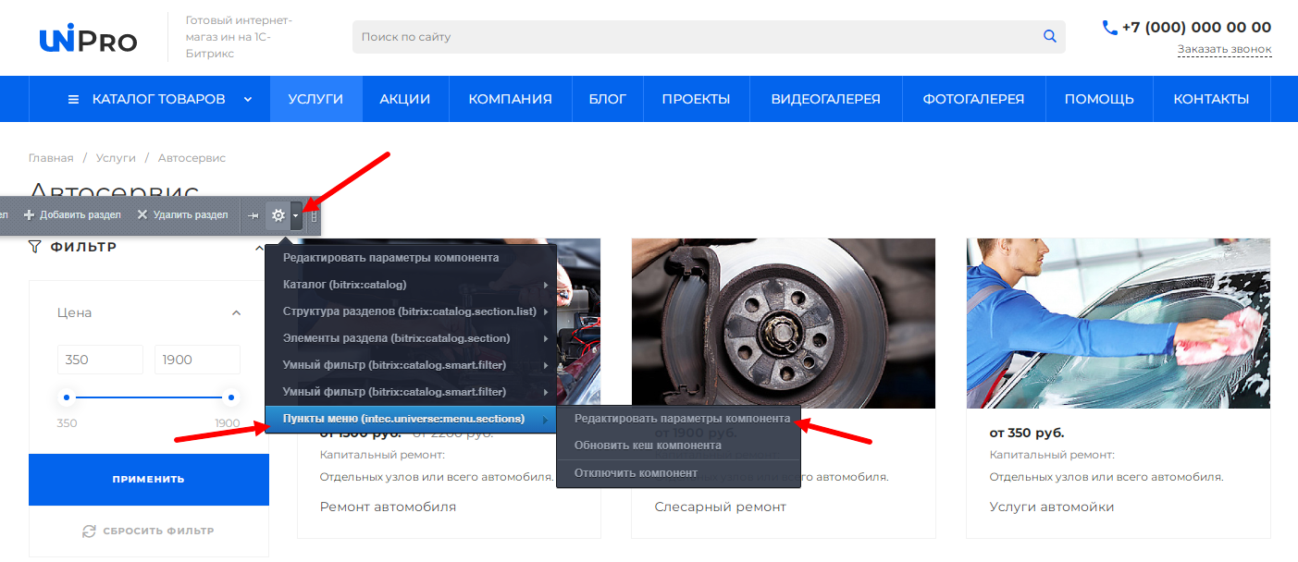Open the Фотогалерея navigation tab
Image resolution: width=1298 pixels, height=562 pixels.
[973, 99]
